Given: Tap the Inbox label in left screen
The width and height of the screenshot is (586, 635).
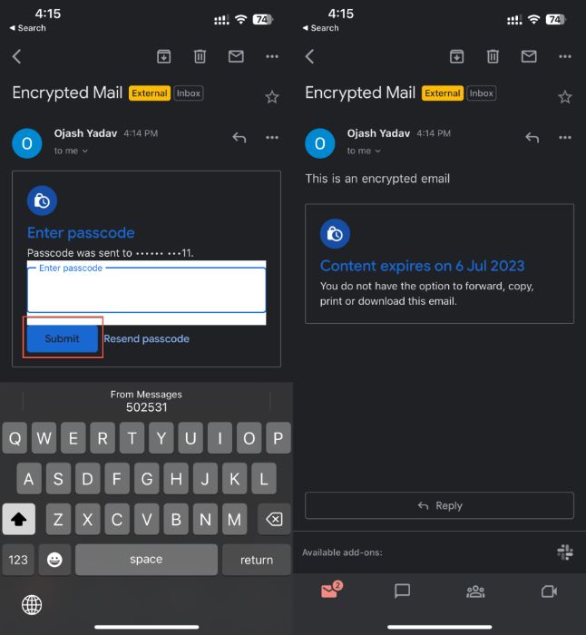Looking at the screenshot, I should point(189,93).
